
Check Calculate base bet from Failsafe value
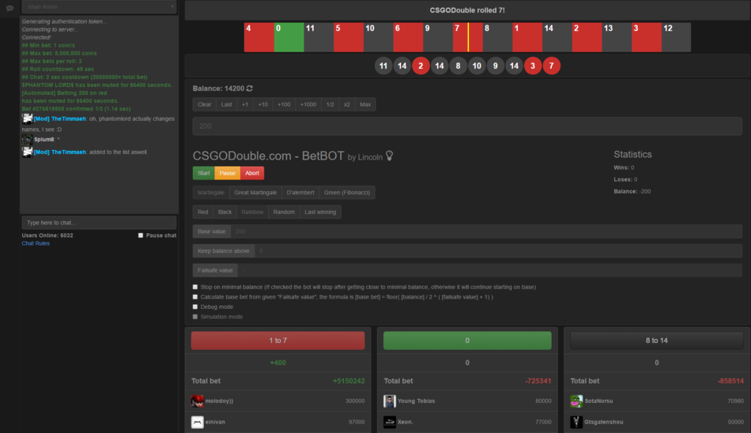click(195, 297)
